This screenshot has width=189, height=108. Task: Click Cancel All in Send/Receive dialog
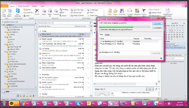click(x=158, y=24)
